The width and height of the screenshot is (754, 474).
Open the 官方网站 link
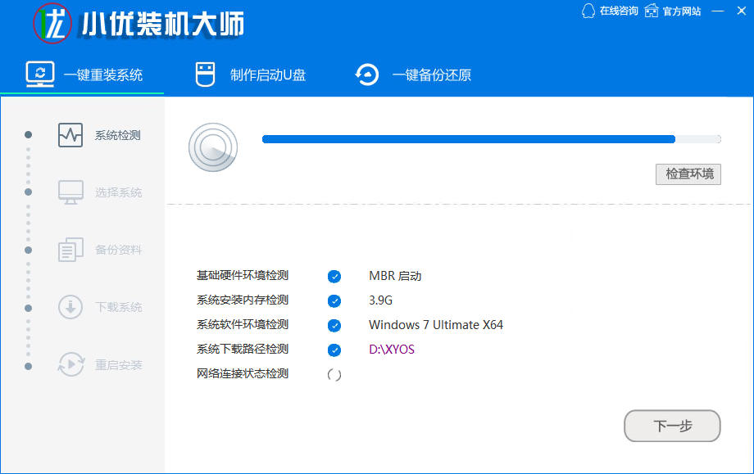click(681, 11)
